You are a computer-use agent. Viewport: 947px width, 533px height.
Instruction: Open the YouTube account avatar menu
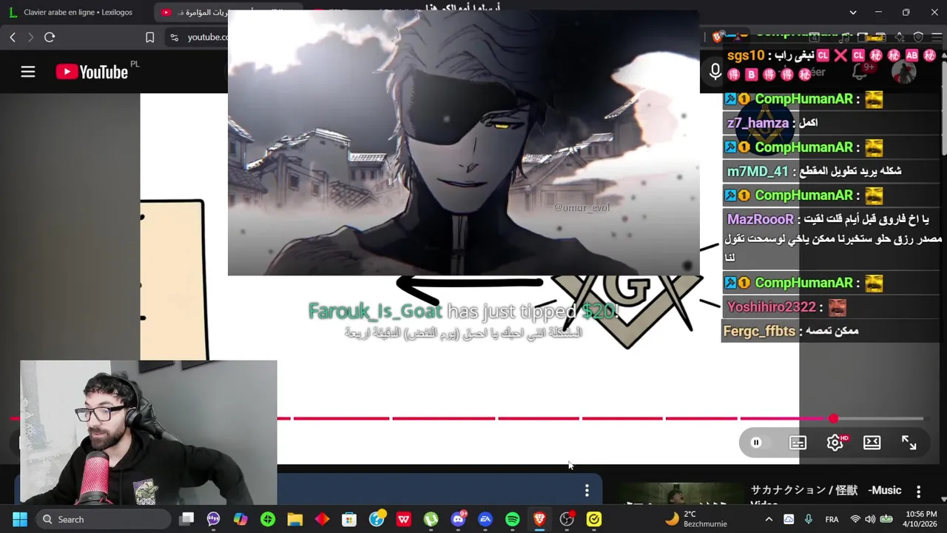904,72
